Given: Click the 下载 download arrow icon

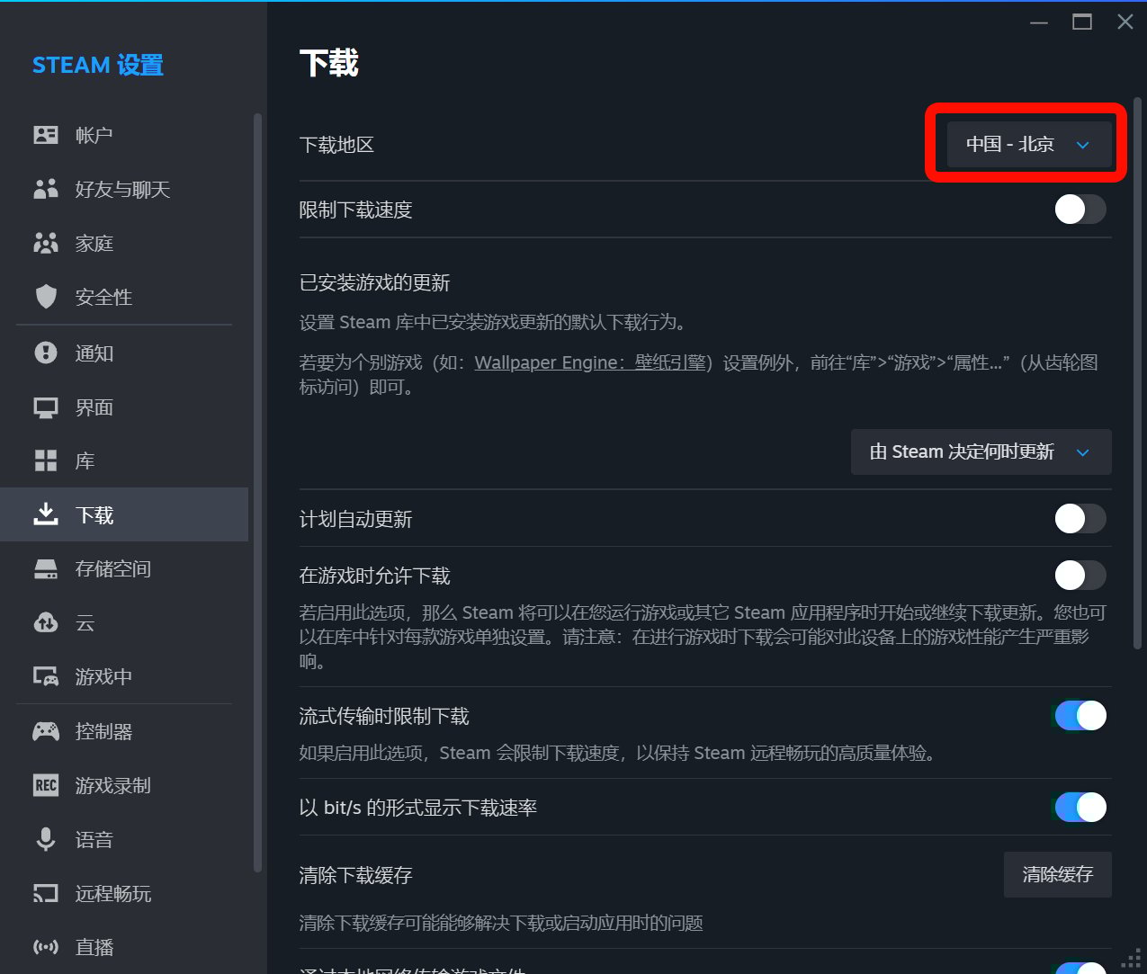Looking at the screenshot, I should click(46, 514).
